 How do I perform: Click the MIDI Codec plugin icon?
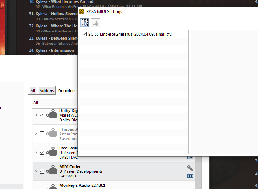pyautogui.click(x=51, y=170)
